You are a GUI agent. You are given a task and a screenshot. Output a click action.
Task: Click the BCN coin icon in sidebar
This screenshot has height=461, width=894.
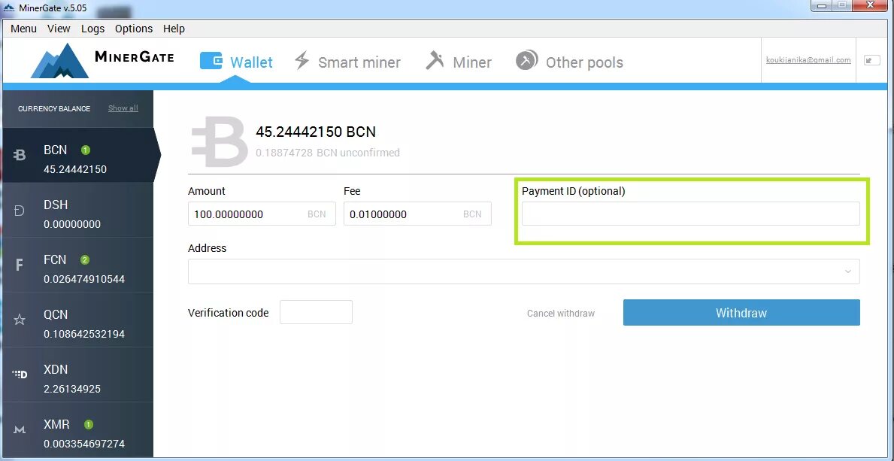(20, 155)
